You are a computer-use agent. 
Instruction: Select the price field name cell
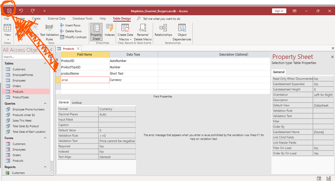coord(85,80)
